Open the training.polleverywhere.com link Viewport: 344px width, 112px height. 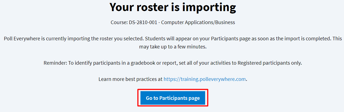point(205,79)
